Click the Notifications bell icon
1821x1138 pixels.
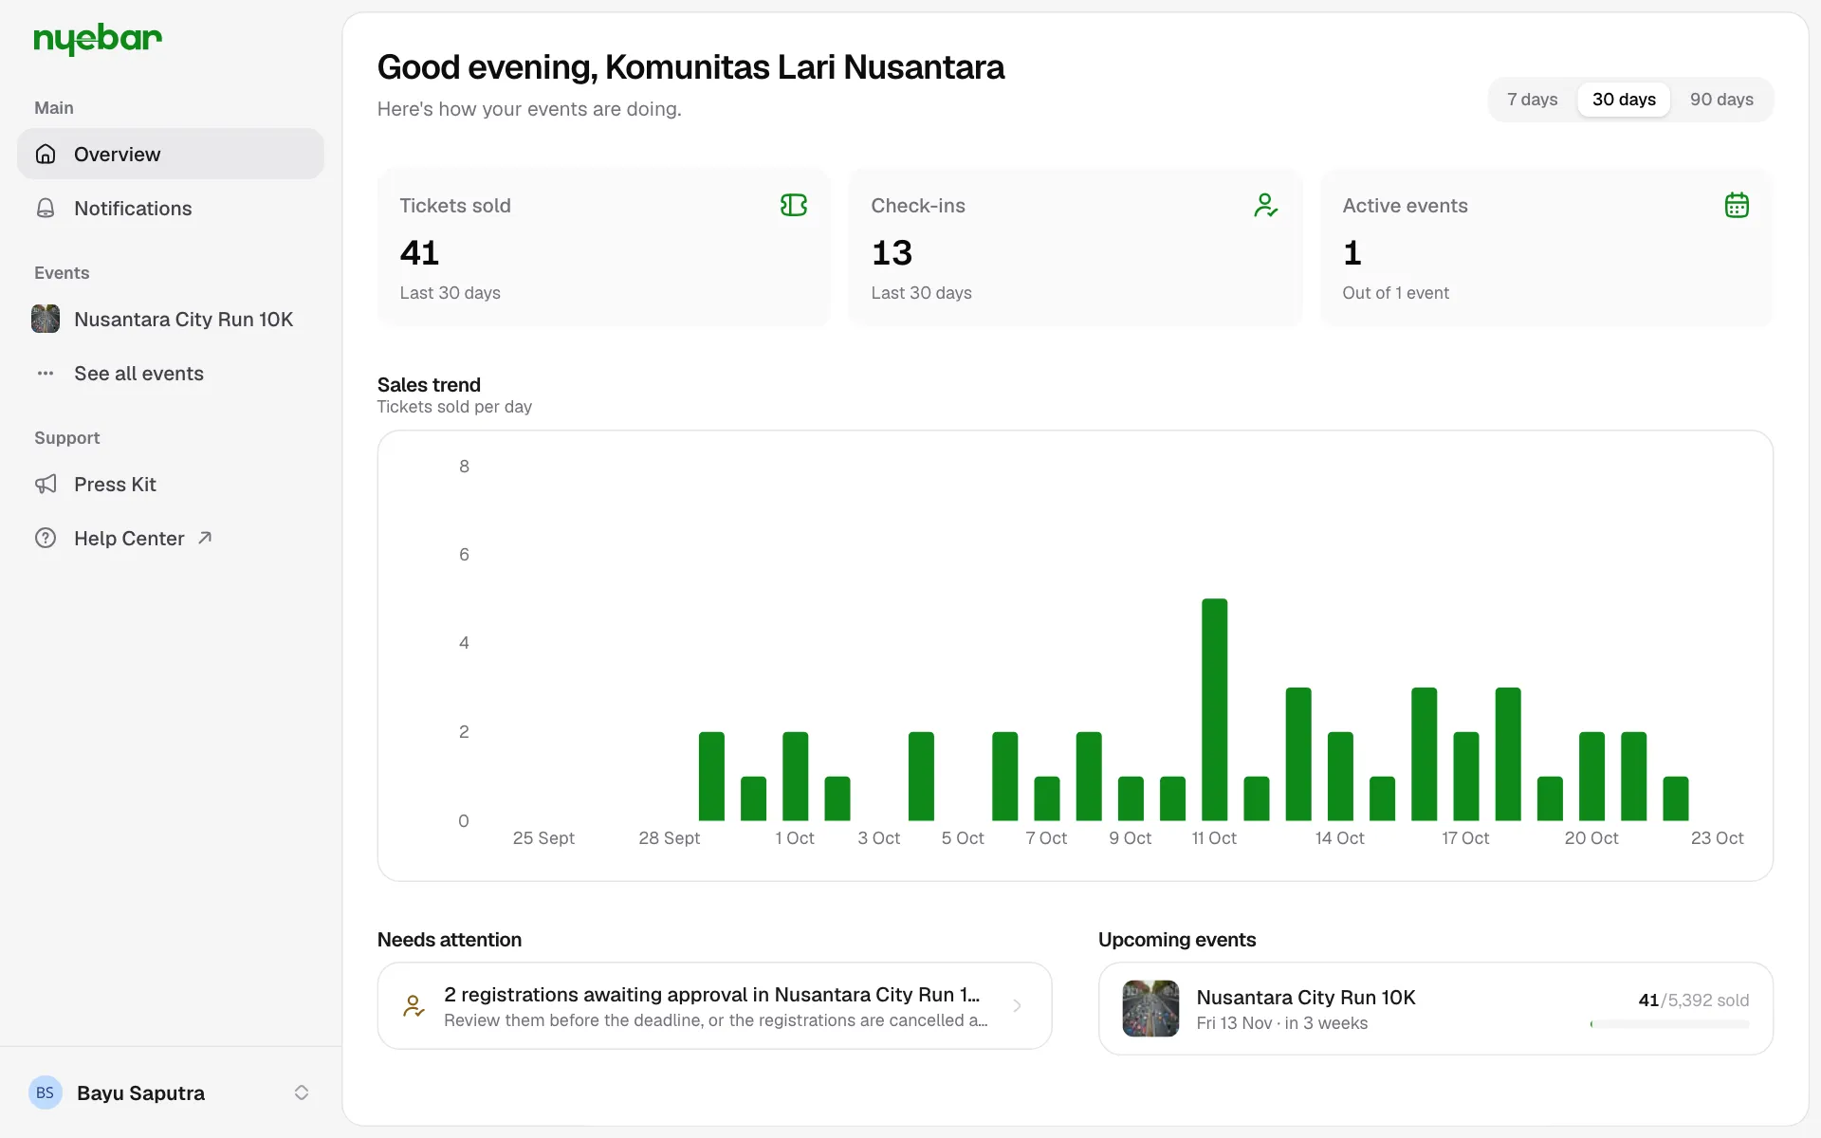46,208
